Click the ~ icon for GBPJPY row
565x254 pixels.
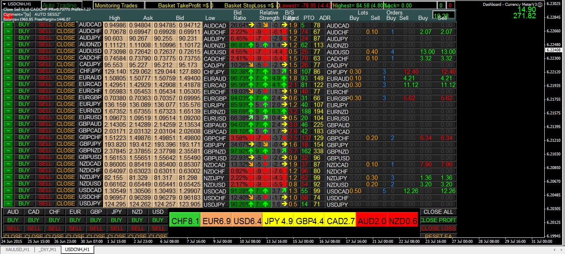[x=8, y=144]
